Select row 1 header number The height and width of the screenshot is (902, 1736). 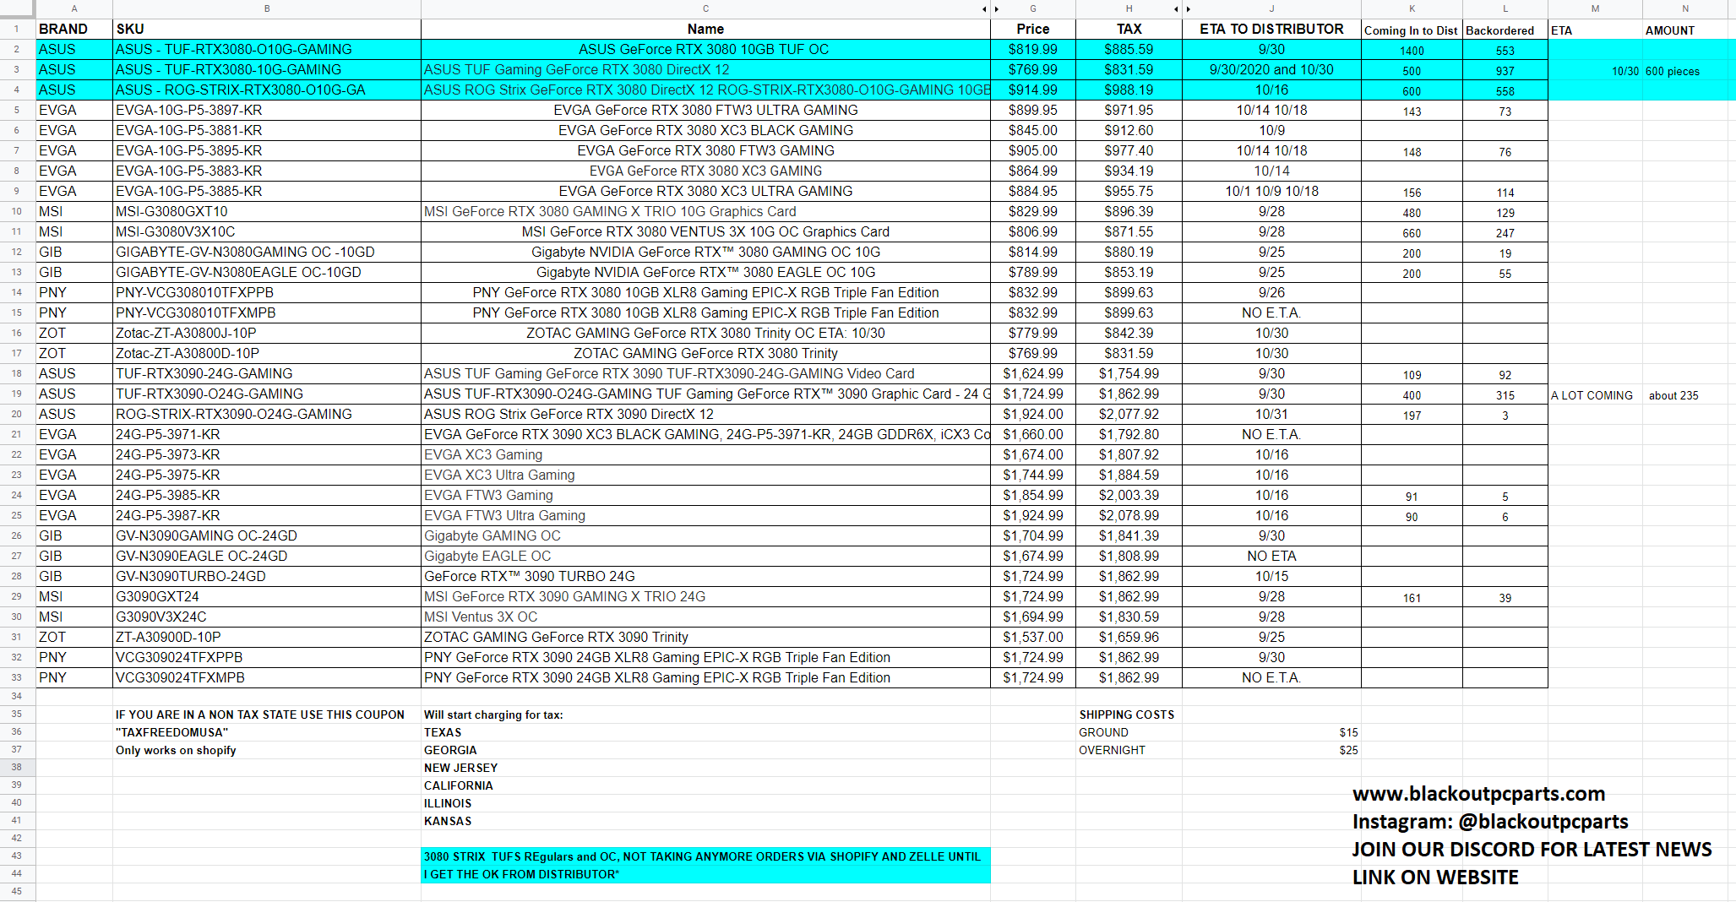17,29
